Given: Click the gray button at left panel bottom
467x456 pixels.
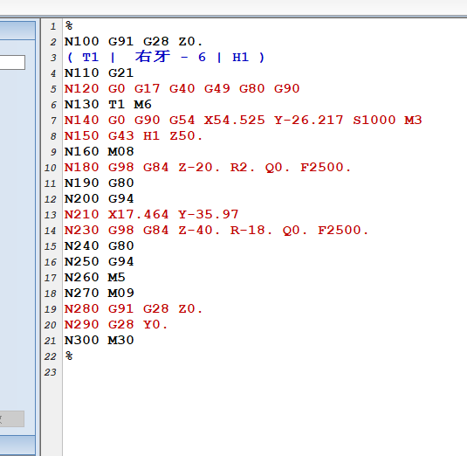Looking at the screenshot, I should [12, 419].
